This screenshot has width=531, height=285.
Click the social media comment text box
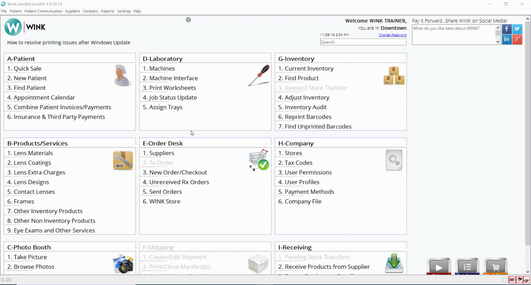[454, 35]
